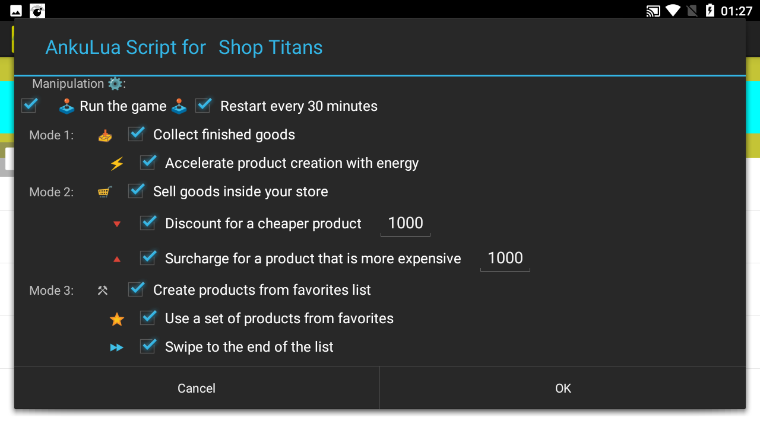760x427 pixels.
Task: Click the red up arrow surcharge icon
Action: (117, 259)
